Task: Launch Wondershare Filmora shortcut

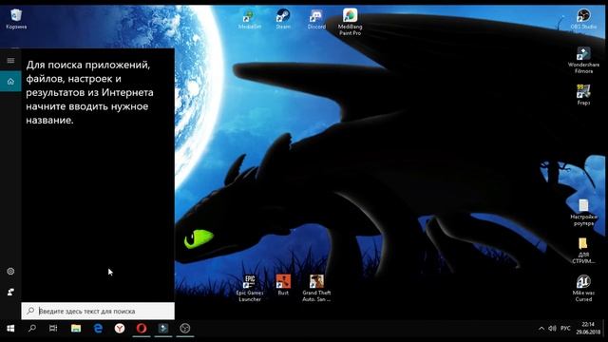Action: pos(583,60)
